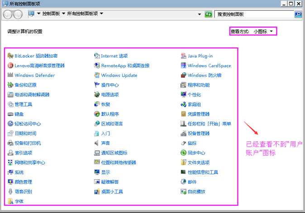
Task: Select the 所有控制面板项 breadcrumb segment
Action: click(82, 14)
